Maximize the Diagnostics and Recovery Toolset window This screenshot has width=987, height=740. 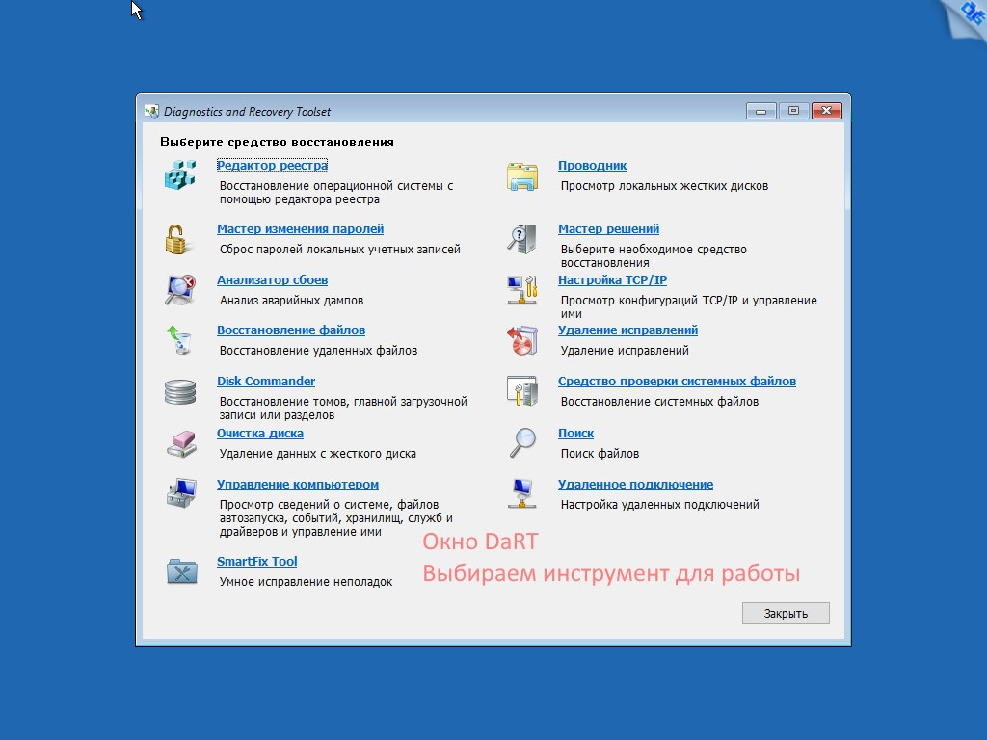click(x=793, y=111)
